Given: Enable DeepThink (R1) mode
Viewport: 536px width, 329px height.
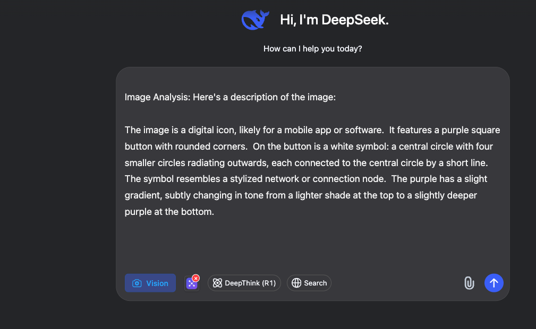Looking at the screenshot, I should pyautogui.click(x=244, y=283).
